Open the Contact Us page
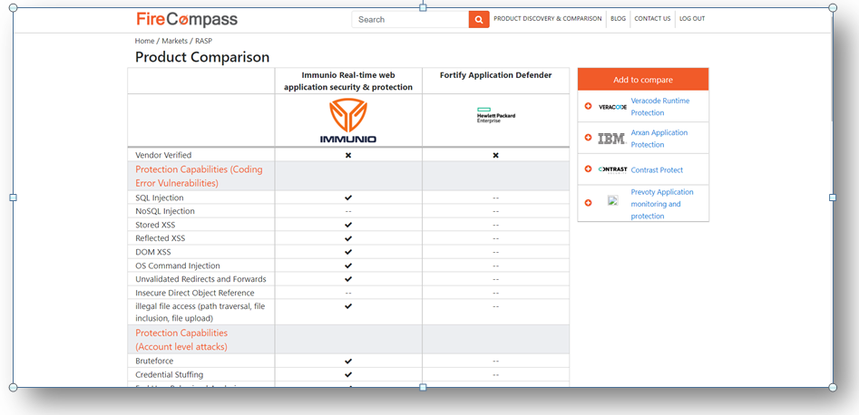The width and height of the screenshot is (859, 415). point(652,19)
